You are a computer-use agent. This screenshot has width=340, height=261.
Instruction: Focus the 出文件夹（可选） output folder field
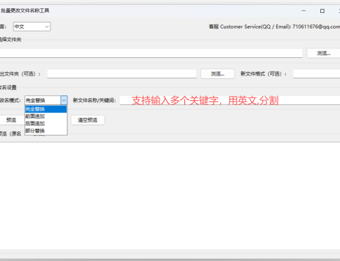(x=122, y=74)
